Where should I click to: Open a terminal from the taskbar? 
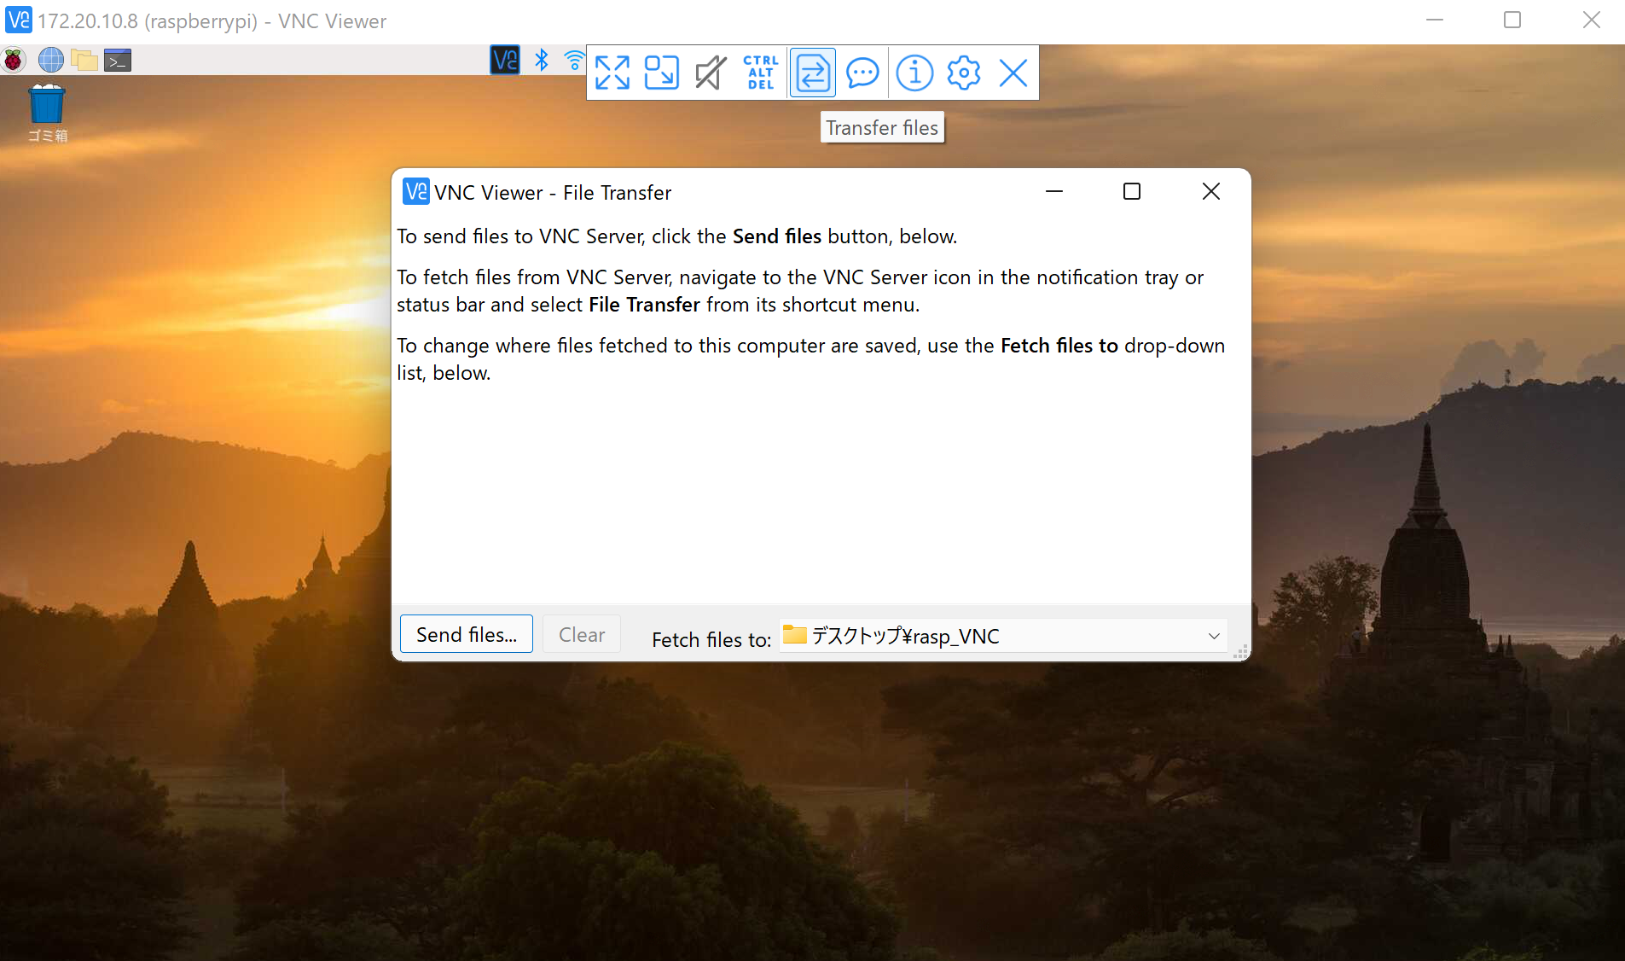coord(117,60)
